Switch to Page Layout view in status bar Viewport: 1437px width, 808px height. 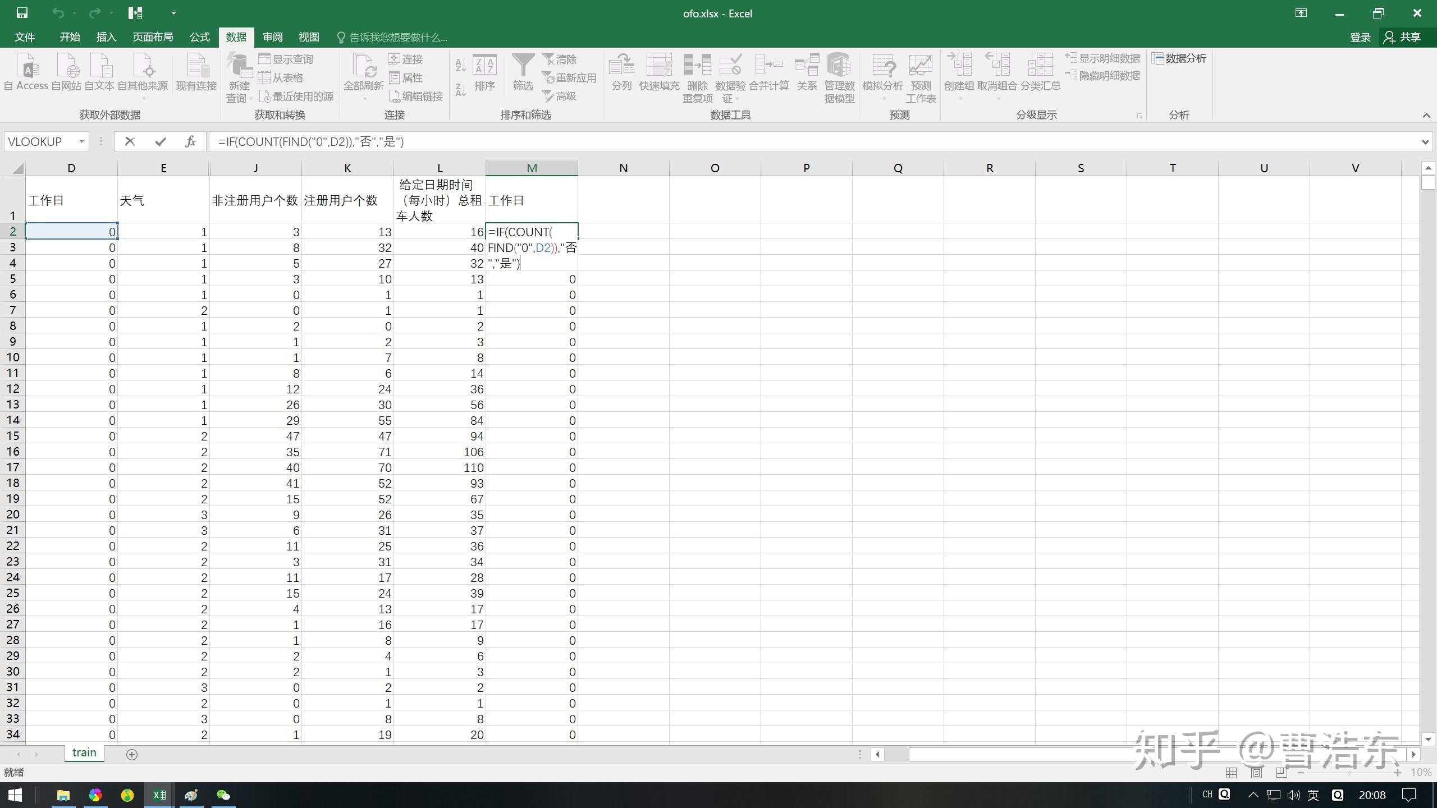(1256, 773)
